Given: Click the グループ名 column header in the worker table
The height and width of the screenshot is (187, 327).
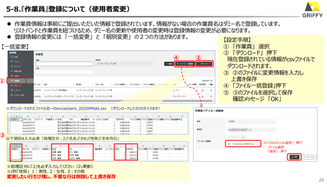Looking at the screenshot, I should [99, 84].
